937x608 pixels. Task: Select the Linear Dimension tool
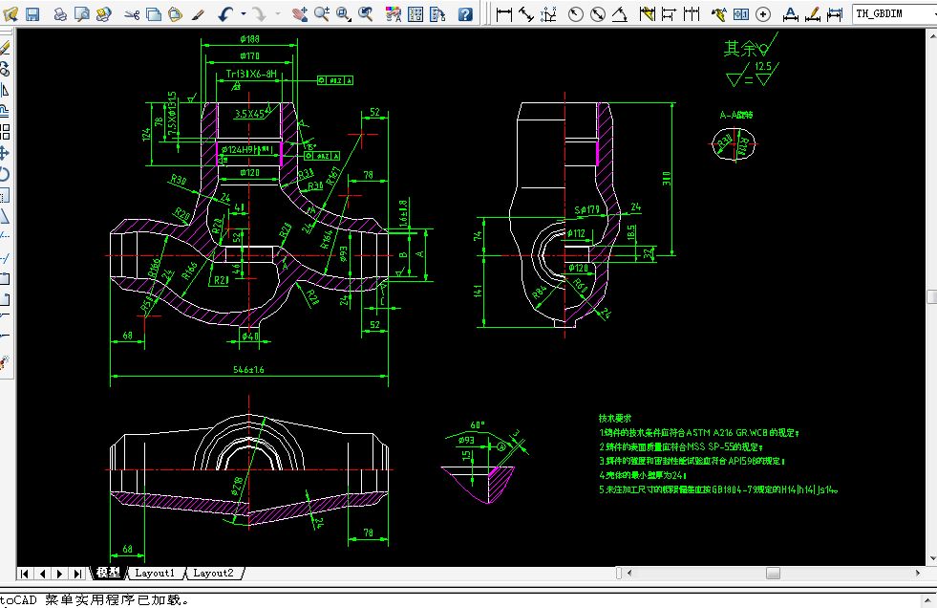click(504, 14)
